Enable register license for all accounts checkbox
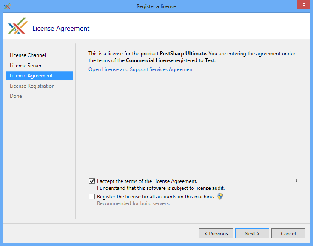Screen dimensions: 313x246 [x=92, y=197]
